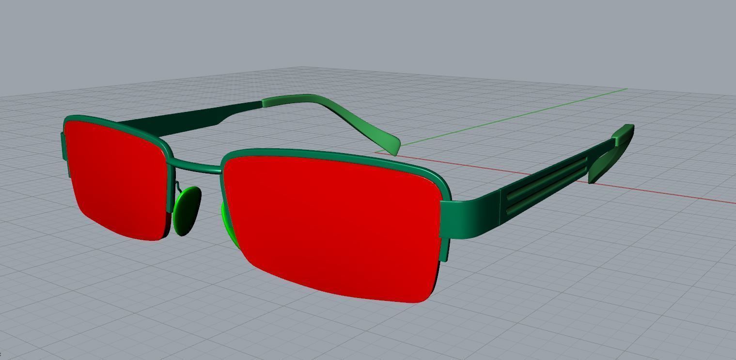Select the smaller red lens farther away
The height and width of the screenshot is (360, 736).
(116, 179)
